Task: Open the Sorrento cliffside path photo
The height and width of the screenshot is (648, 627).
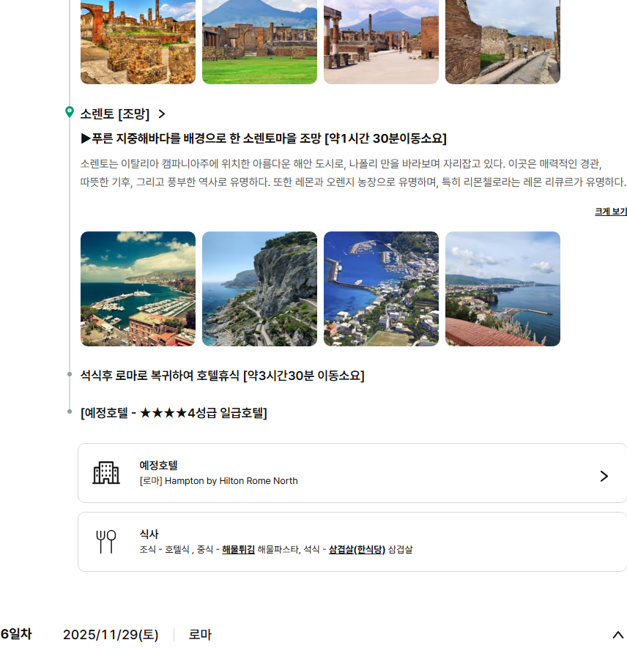Action: click(259, 288)
